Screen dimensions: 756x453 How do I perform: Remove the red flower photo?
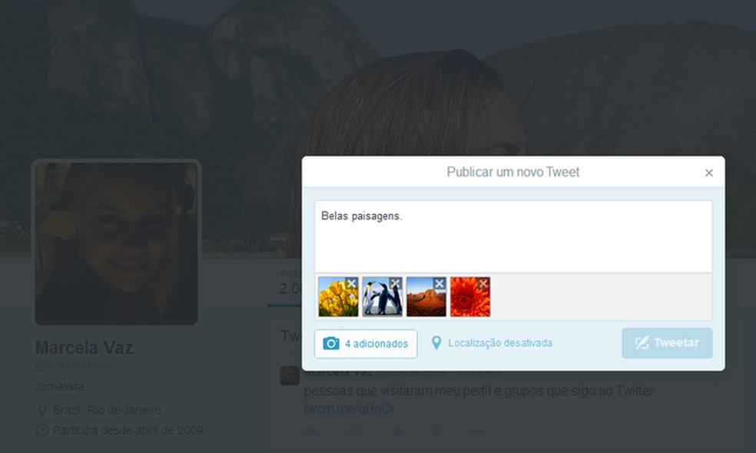[483, 284]
